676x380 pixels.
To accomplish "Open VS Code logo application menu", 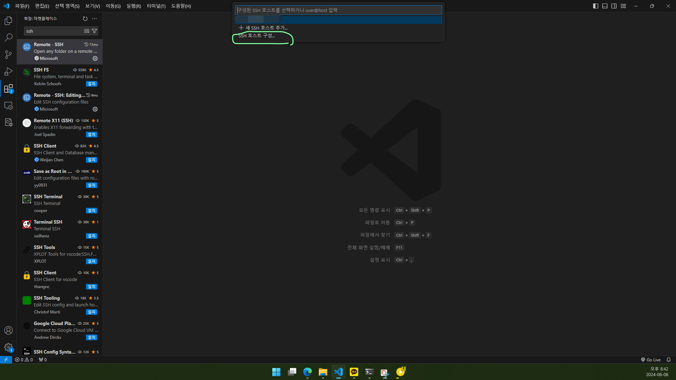I will [x=6, y=6].
